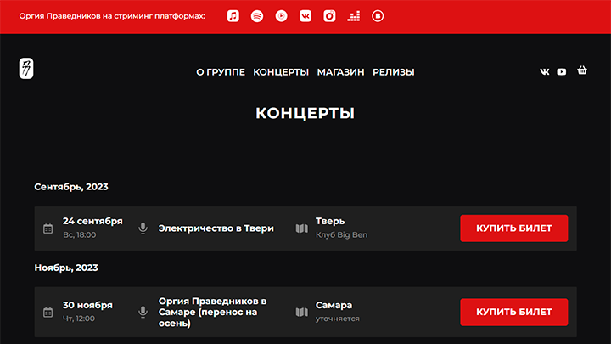Click the Клуб Big Ben venue text

pos(341,234)
